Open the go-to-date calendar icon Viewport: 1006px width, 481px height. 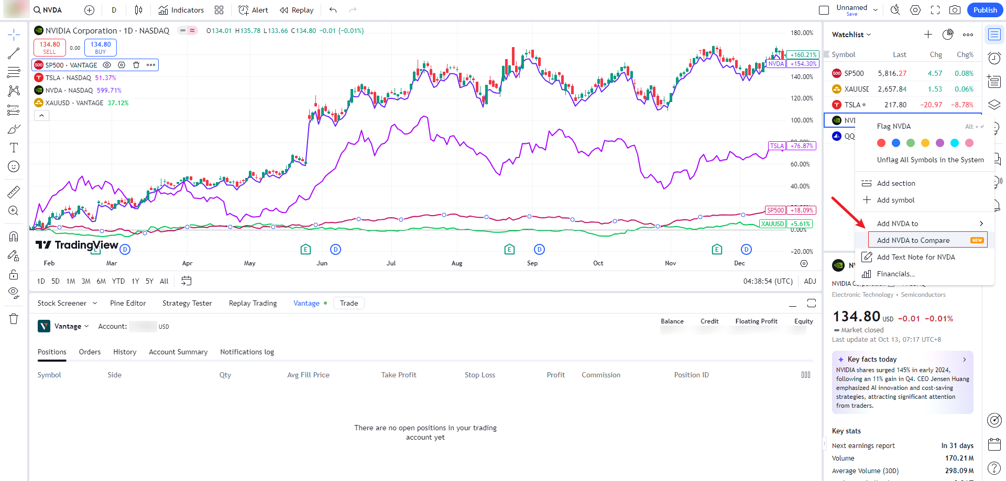point(186,281)
